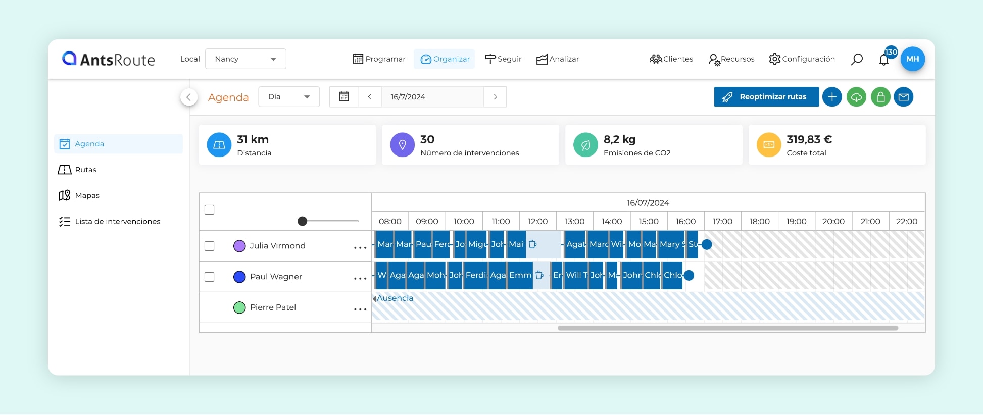The image size is (983, 415).
Task: Click the blue plus add button
Action: pyautogui.click(x=832, y=97)
